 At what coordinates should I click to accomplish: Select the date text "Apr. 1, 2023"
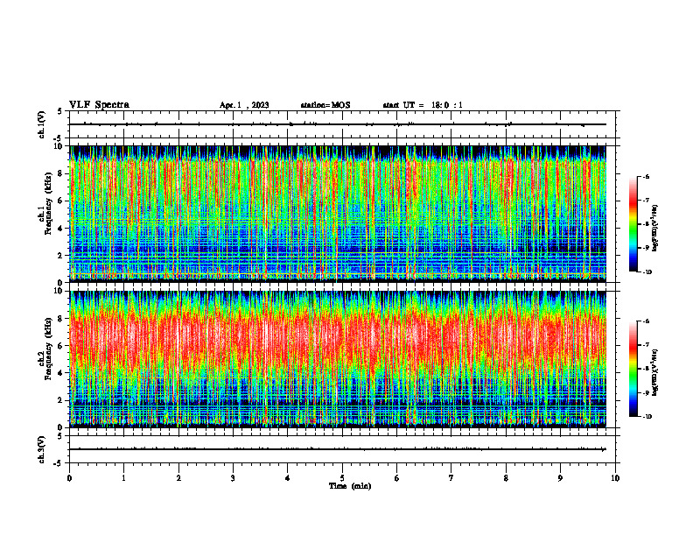(244, 105)
